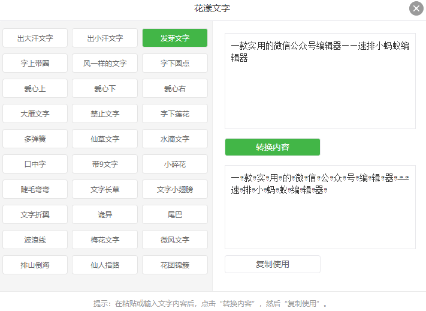
Task: Click into the source text input area
Action: [320, 90]
